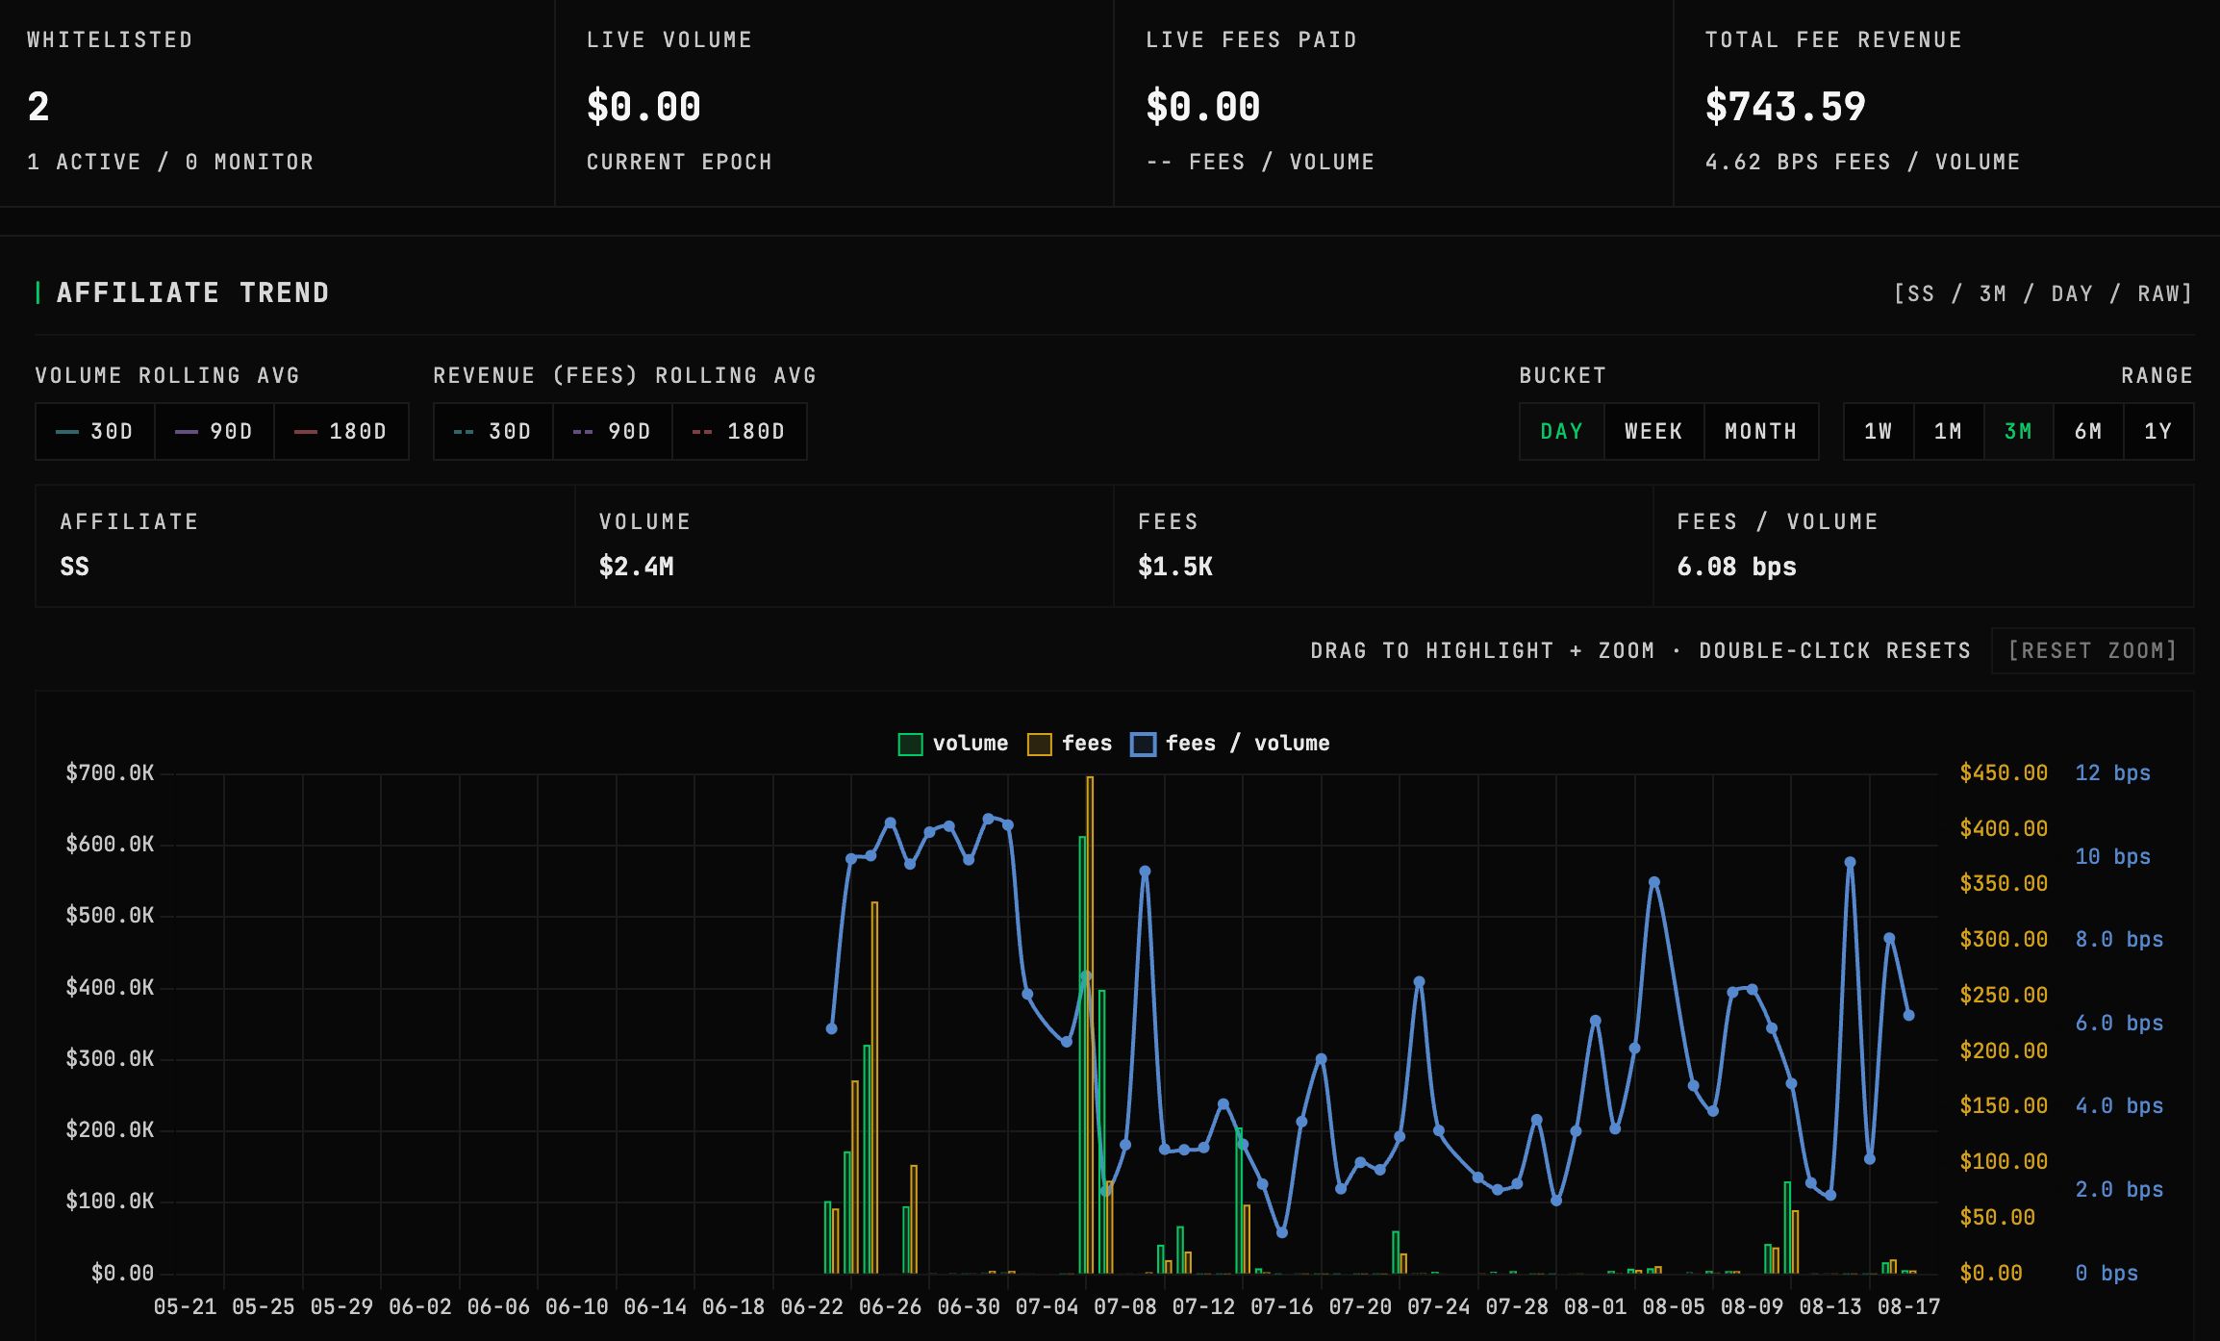Click the '6.08 bps' fees/volume value
This screenshot has width=2220, height=1341.
(x=1737, y=567)
